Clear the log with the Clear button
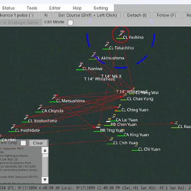The height and width of the screenshot is (191, 191). pyautogui.click(x=38, y=143)
